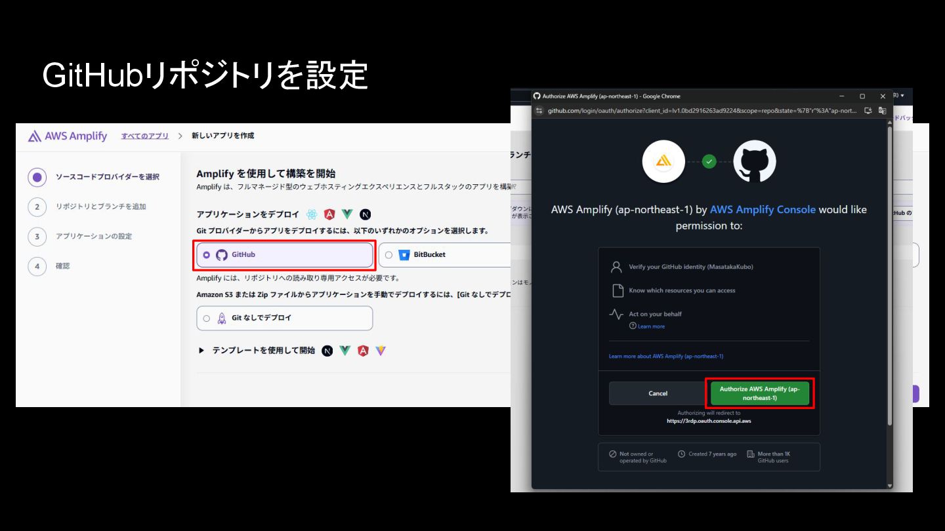
Task: Click the step 4 circle in the sidebar
Action: [37, 266]
